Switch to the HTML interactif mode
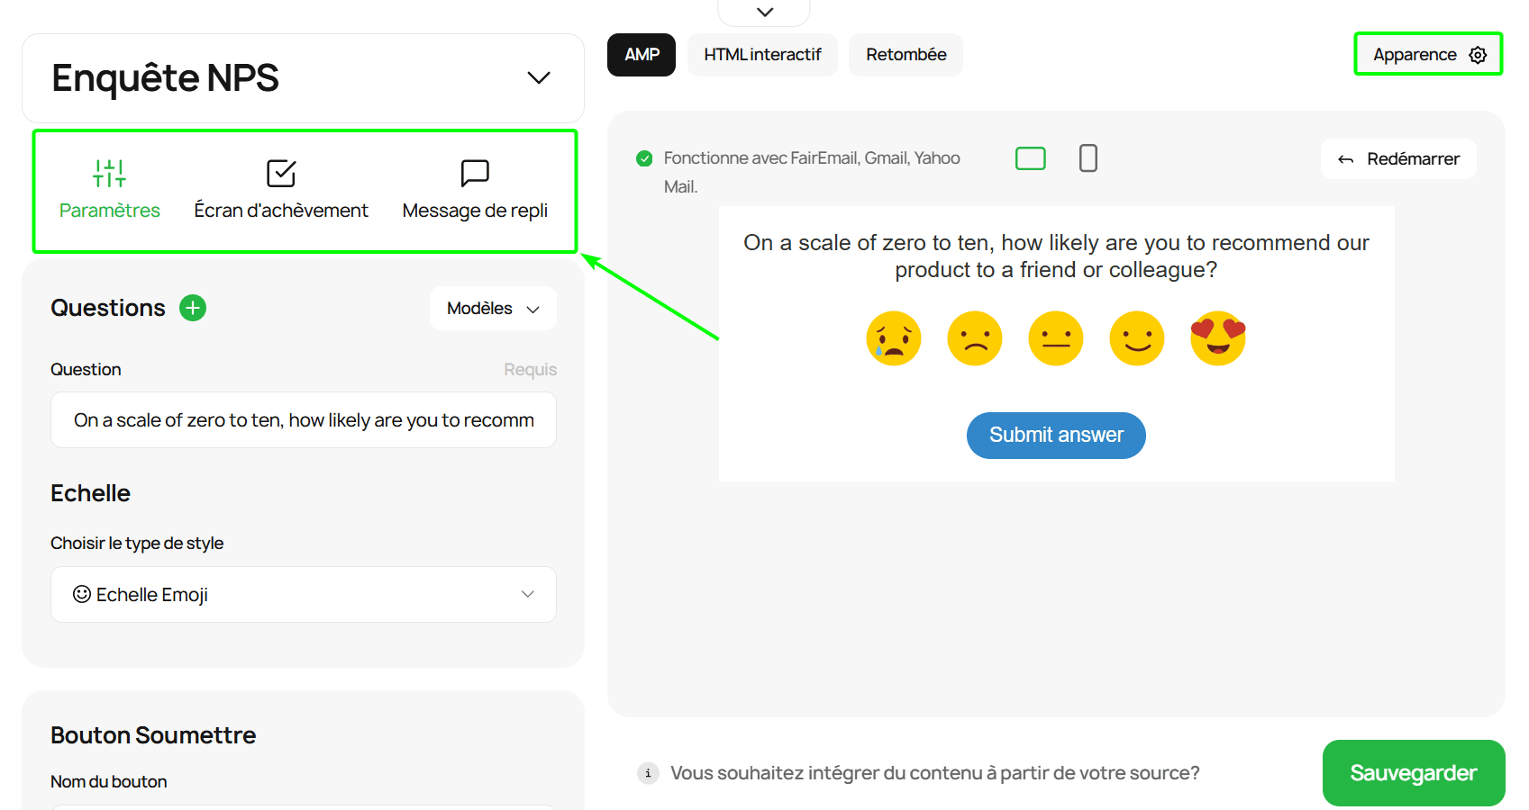The width and height of the screenshot is (1529, 810). click(x=762, y=55)
